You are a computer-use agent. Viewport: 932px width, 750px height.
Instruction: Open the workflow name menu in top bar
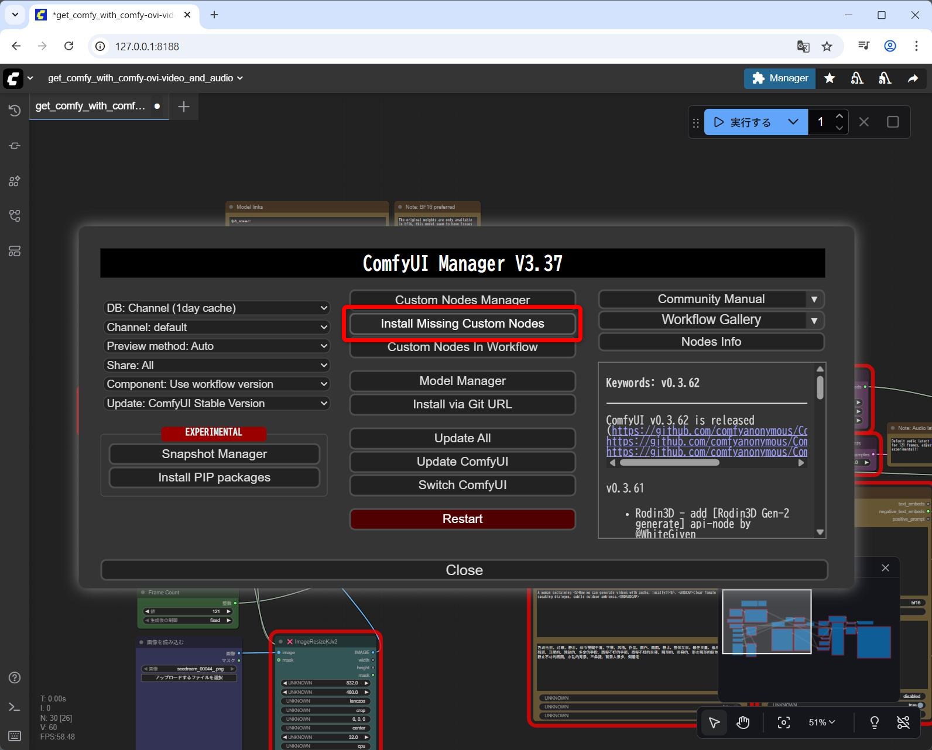coord(145,78)
